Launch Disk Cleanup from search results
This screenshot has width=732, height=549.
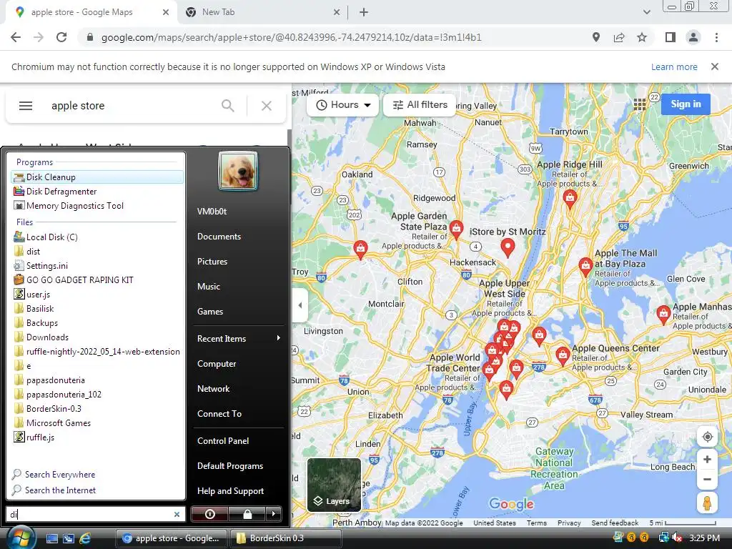pyautogui.click(x=97, y=177)
